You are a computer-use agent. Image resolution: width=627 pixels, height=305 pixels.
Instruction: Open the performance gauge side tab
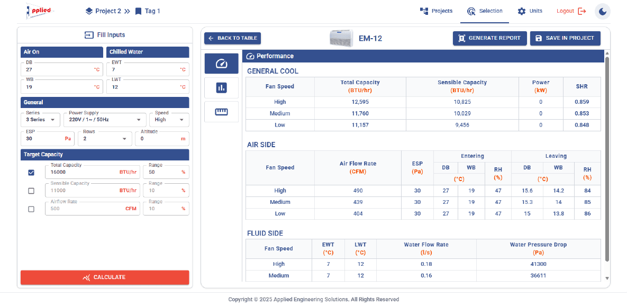(221, 63)
